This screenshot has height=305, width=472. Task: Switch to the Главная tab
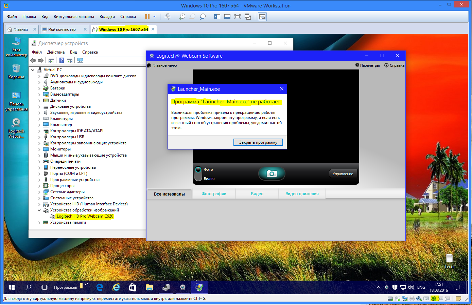(x=21, y=29)
